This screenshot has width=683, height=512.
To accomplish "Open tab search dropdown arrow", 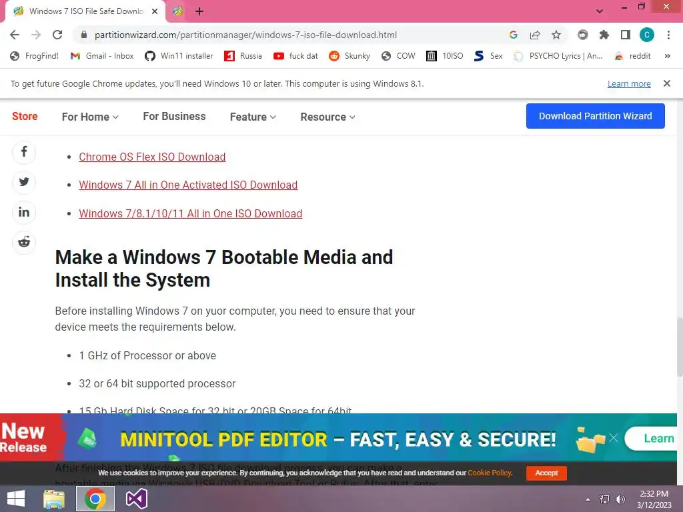I will click(600, 11).
